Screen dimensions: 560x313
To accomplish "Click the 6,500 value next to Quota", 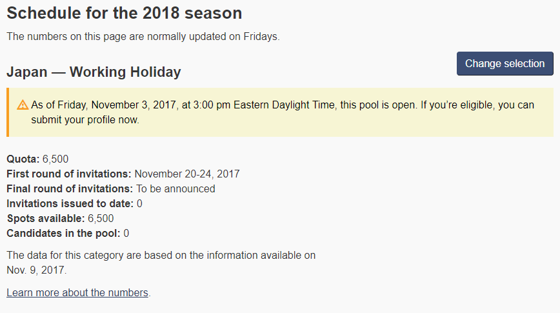I will [55, 159].
